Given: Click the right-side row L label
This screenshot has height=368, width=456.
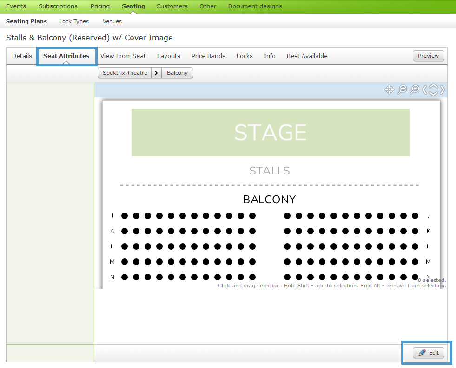Looking at the screenshot, I should (x=429, y=246).
